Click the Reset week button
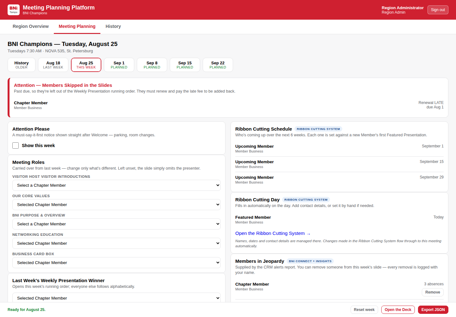This screenshot has height=317, width=456. coord(364,310)
